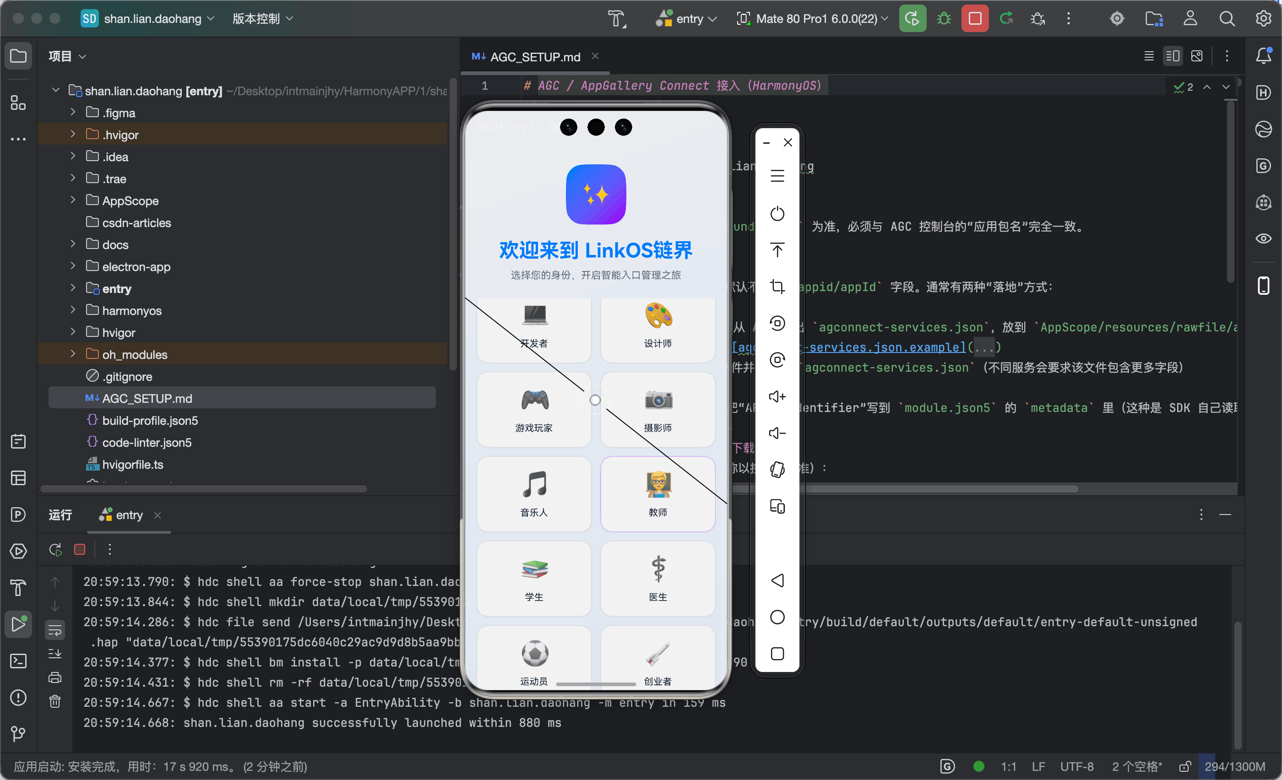Switch to preview-only view mode

pos(1197,56)
